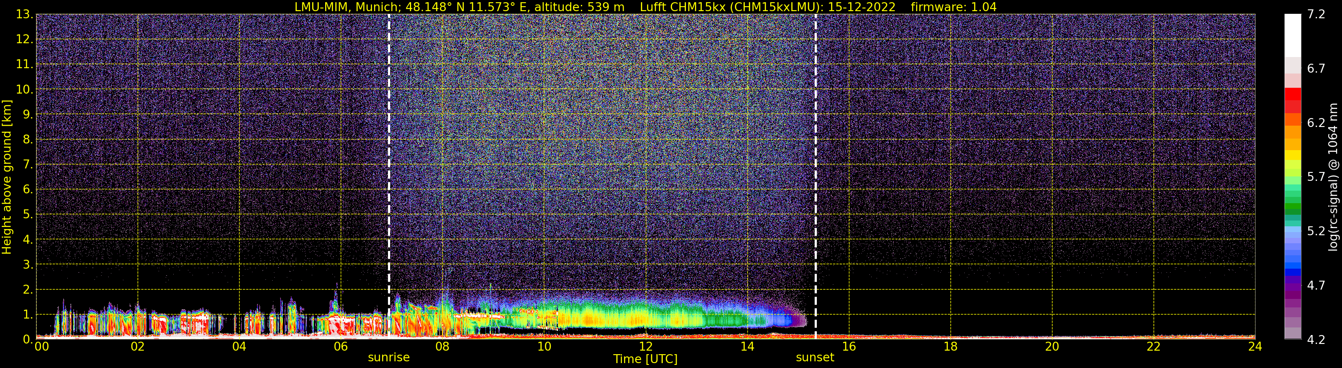Click the colorbar value label '7.2'
The image size is (1342, 368).
[x=1316, y=14]
